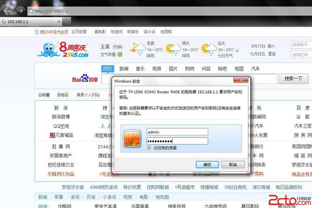Switch to 军事 category tab

tap(59, 197)
